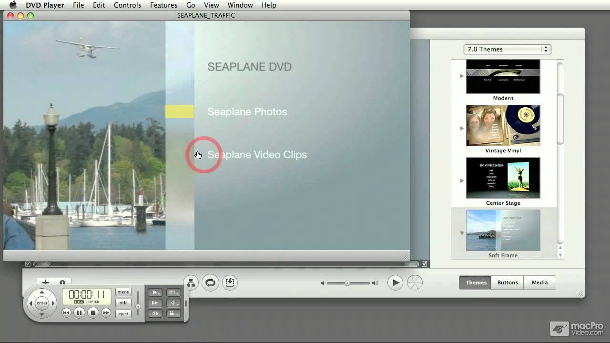Click the controller time display
This screenshot has width=610, height=343.
[x=87, y=296]
